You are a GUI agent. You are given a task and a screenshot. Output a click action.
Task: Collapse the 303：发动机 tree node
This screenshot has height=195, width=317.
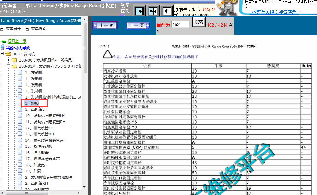(x=2, y=54)
